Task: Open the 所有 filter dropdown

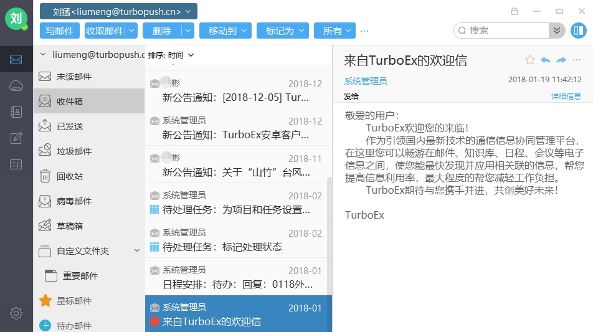Action: click(x=334, y=31)
